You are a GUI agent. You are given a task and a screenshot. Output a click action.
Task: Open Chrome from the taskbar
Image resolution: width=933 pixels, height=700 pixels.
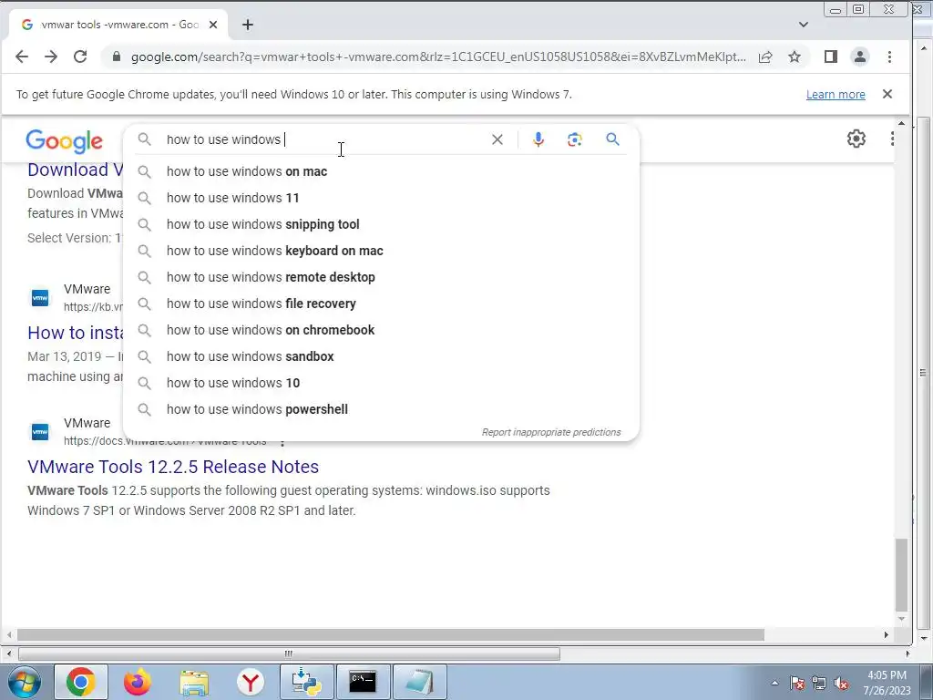coord(81,682)
